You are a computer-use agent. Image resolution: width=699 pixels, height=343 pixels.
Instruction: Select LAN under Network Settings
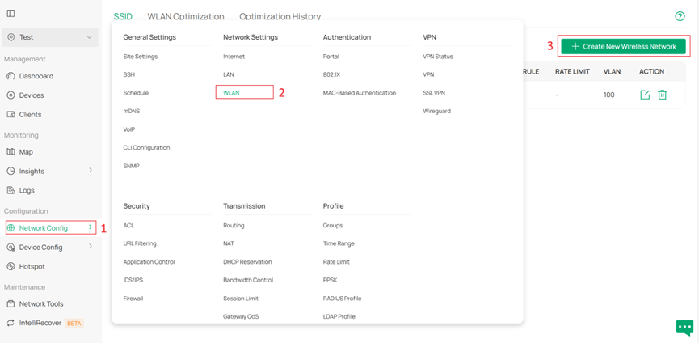[229, 74]
